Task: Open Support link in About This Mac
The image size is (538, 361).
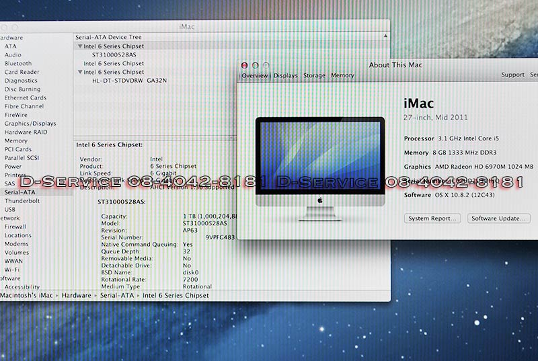Action: 512,75
